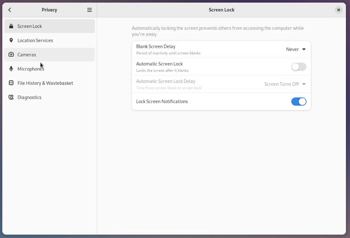Click the padlock icon beside Screen Lock
This screenshot has width=350, height=238.
point(11,26)
